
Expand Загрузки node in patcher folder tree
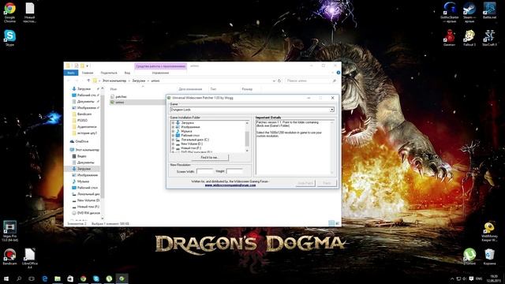pos(173,123)
